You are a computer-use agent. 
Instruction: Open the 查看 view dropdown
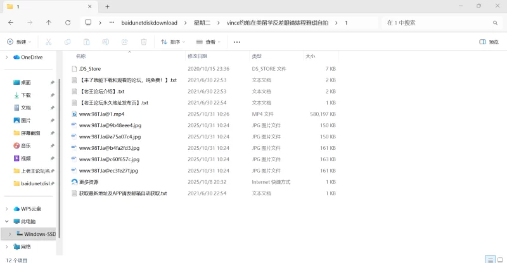[x=209, y=42]
